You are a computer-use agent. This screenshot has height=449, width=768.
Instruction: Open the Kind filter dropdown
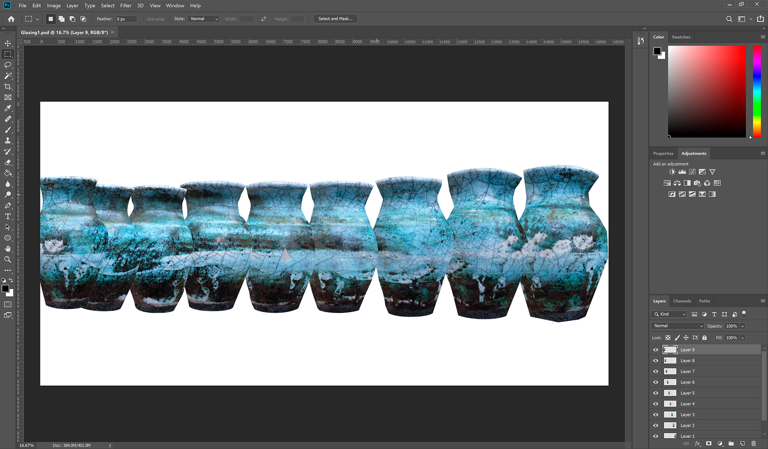[x=669, y=314]
